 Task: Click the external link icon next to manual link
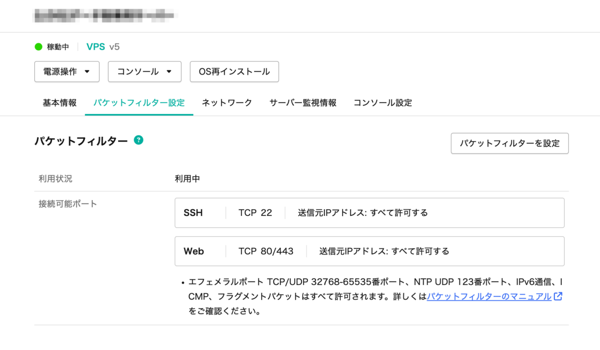(x=557, y=296)
